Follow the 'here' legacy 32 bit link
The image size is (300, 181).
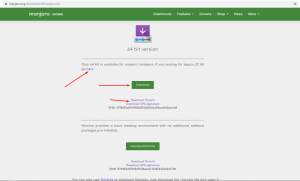pyautogui.click(x=89, y=69)
